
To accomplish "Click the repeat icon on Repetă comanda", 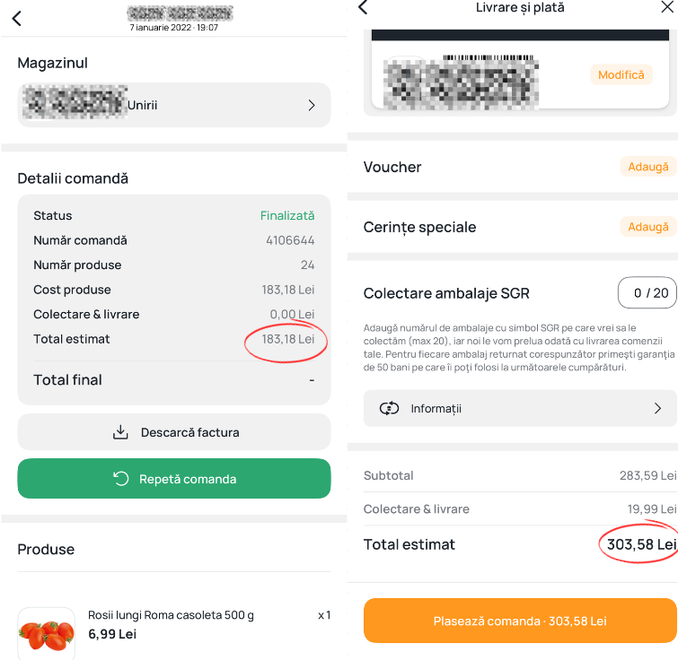I will (x=121, y=479).
